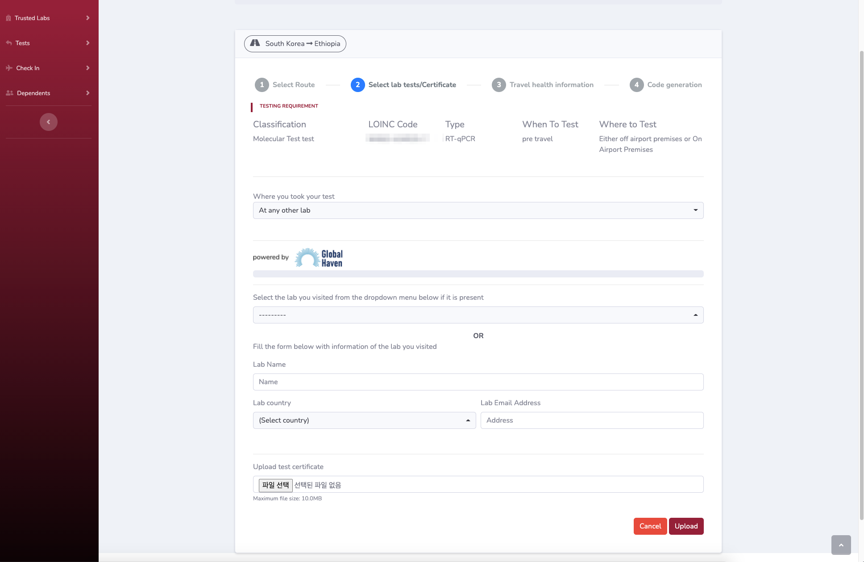Open the 'Where you took your test' dropdown
The height and width of the screenshot is (562, 864).
478,210
